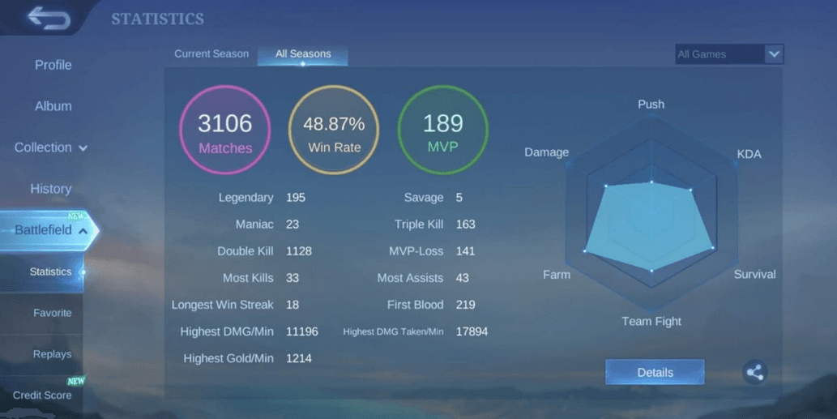Click the Legendary count 195

click(x=296, y=198)
